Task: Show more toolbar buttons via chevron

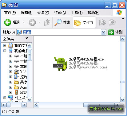Action: [x=123, y=19]
